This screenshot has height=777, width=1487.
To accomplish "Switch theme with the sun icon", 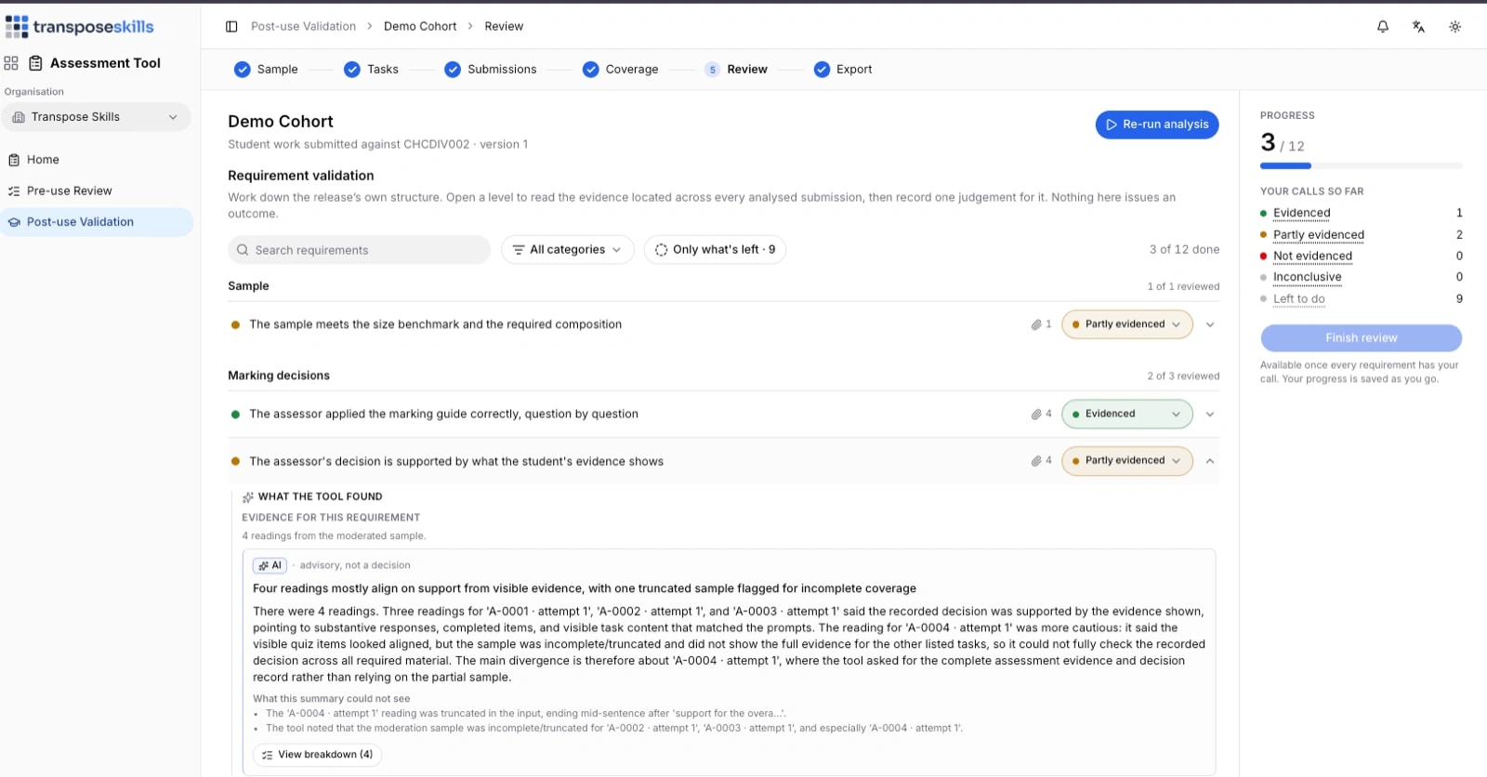I will (1455, 27).
